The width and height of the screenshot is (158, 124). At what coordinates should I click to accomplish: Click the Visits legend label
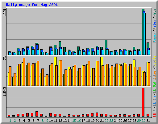tap(155, 61)
